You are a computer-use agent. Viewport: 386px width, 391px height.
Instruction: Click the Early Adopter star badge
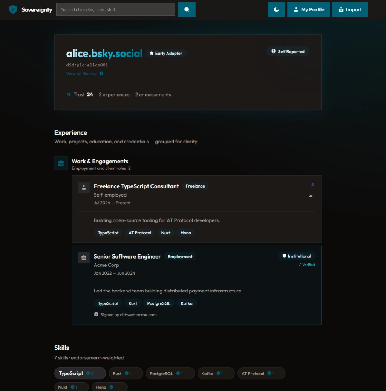click(166, 53)
